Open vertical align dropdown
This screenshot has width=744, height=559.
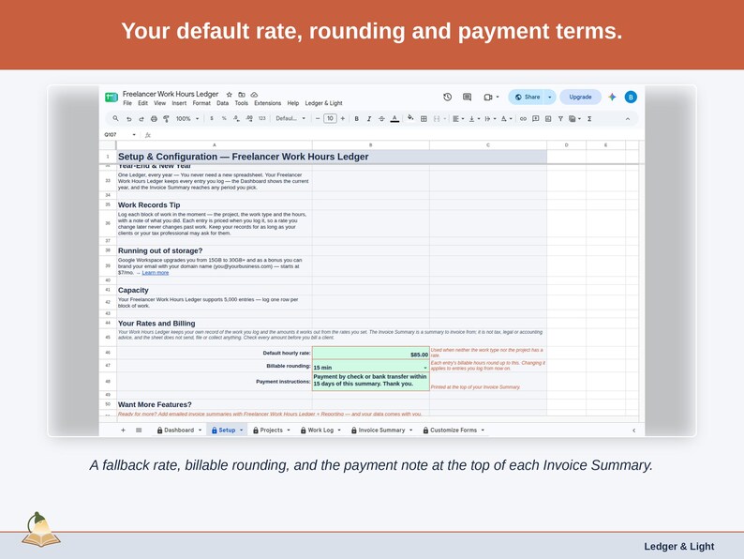[474, 119]
